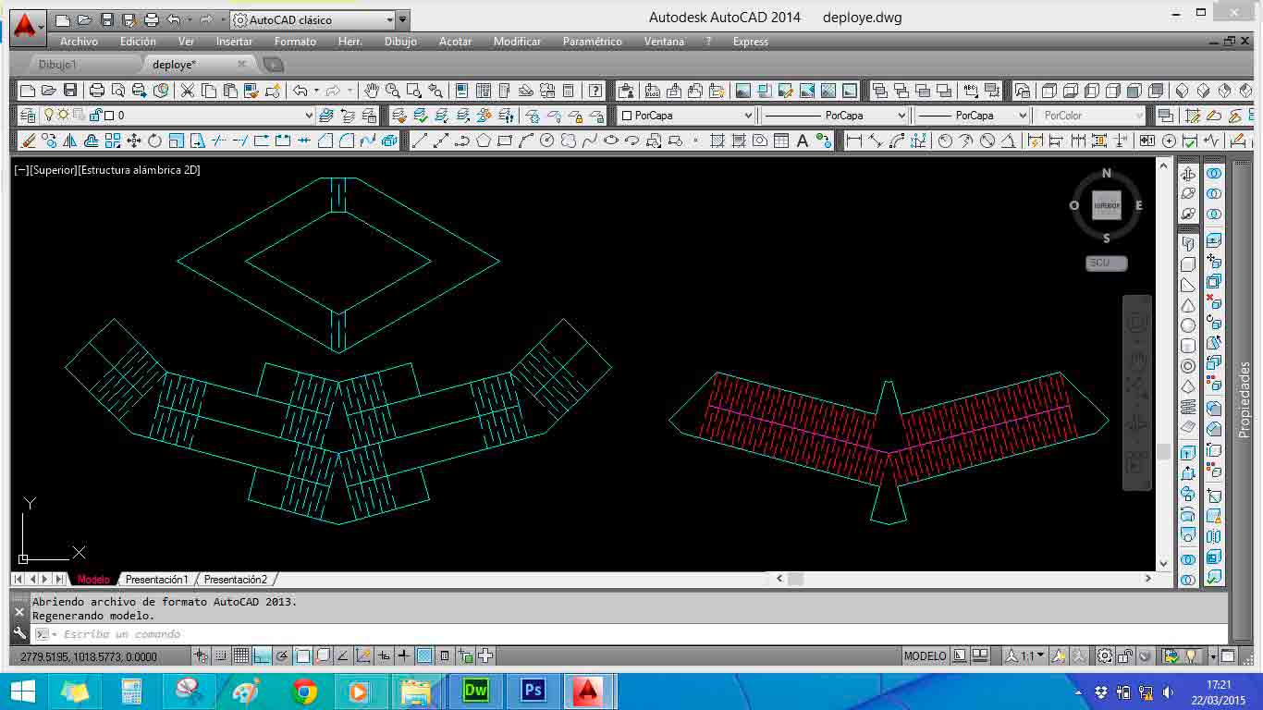1263x710 pixels.
Task: Click the Plot printer icon
Action: [97, 91]
